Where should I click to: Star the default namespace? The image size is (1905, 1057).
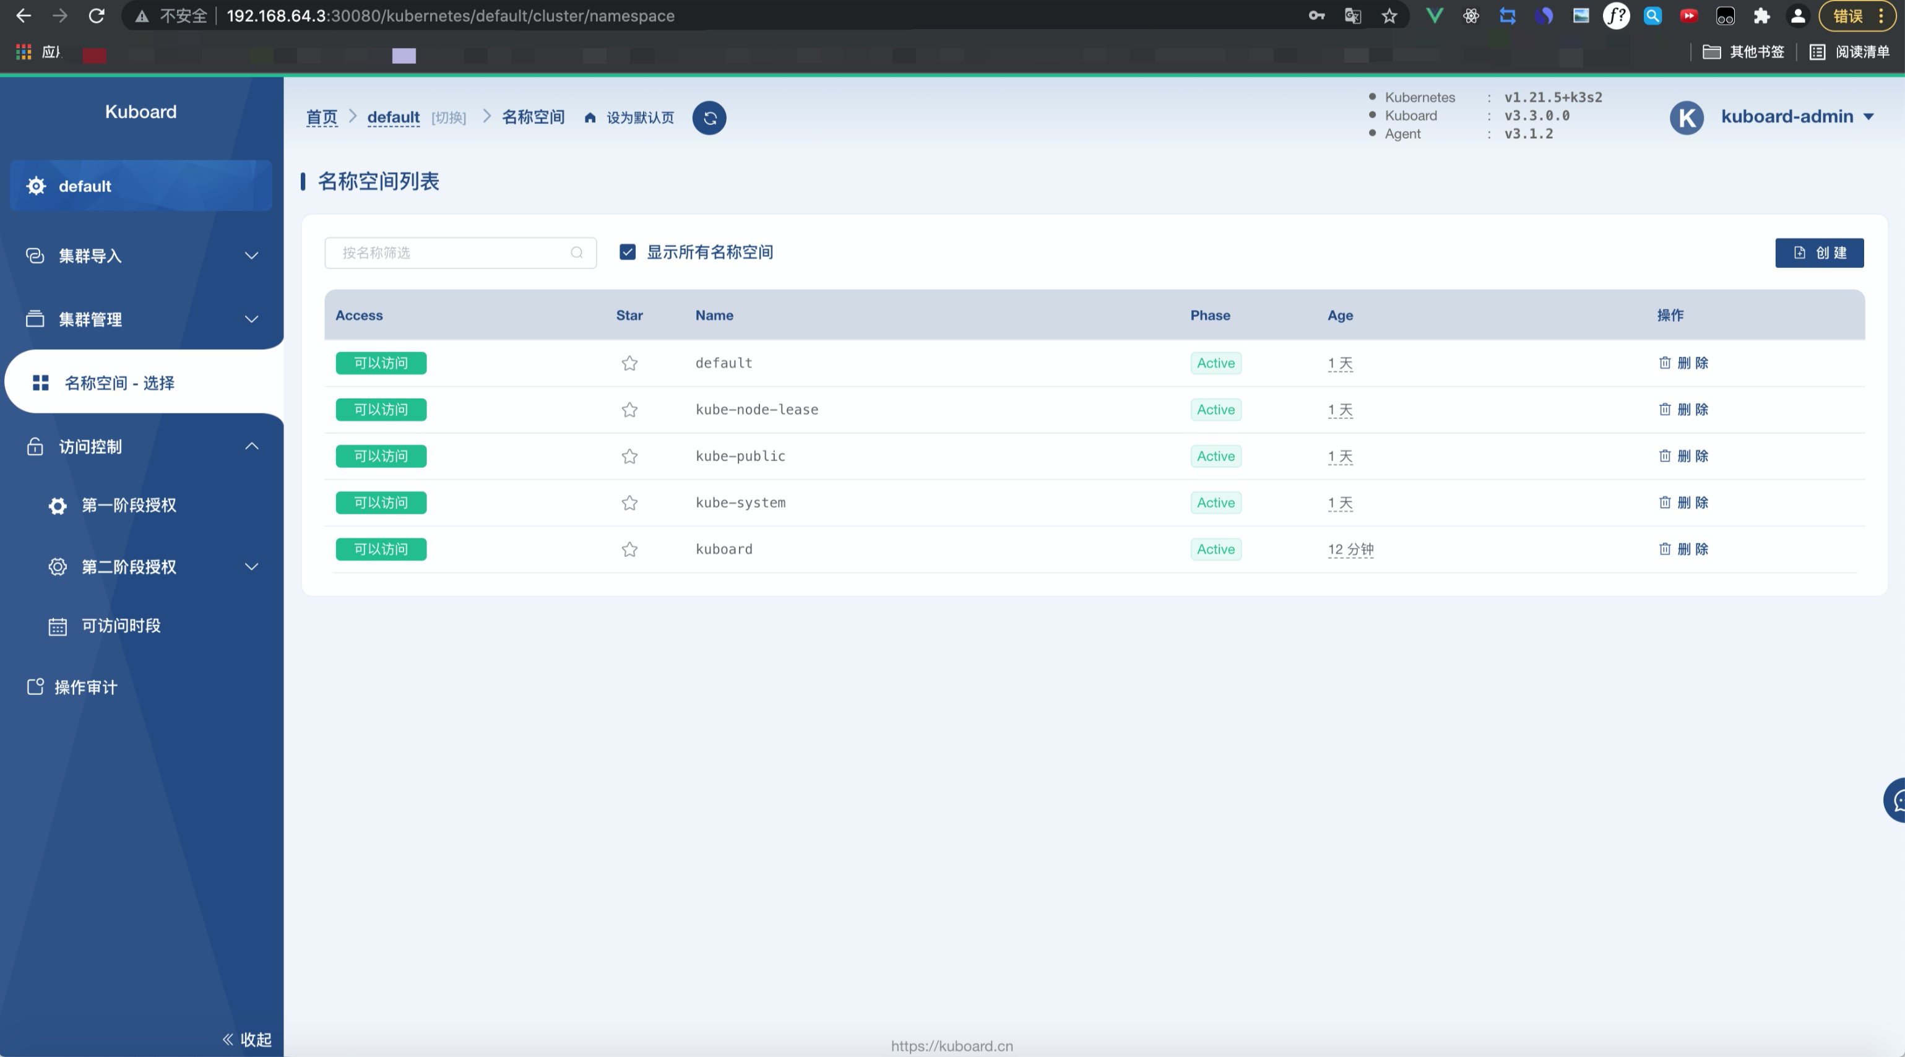point(629,363)
